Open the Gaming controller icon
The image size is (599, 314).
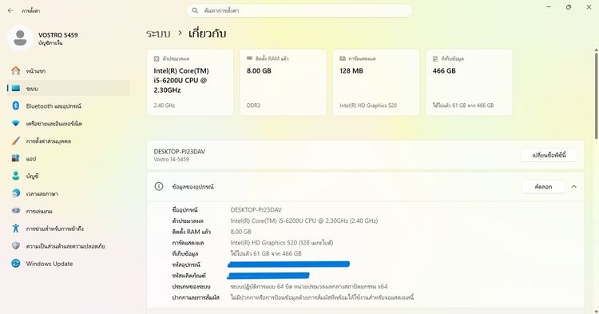click(16, 211)
